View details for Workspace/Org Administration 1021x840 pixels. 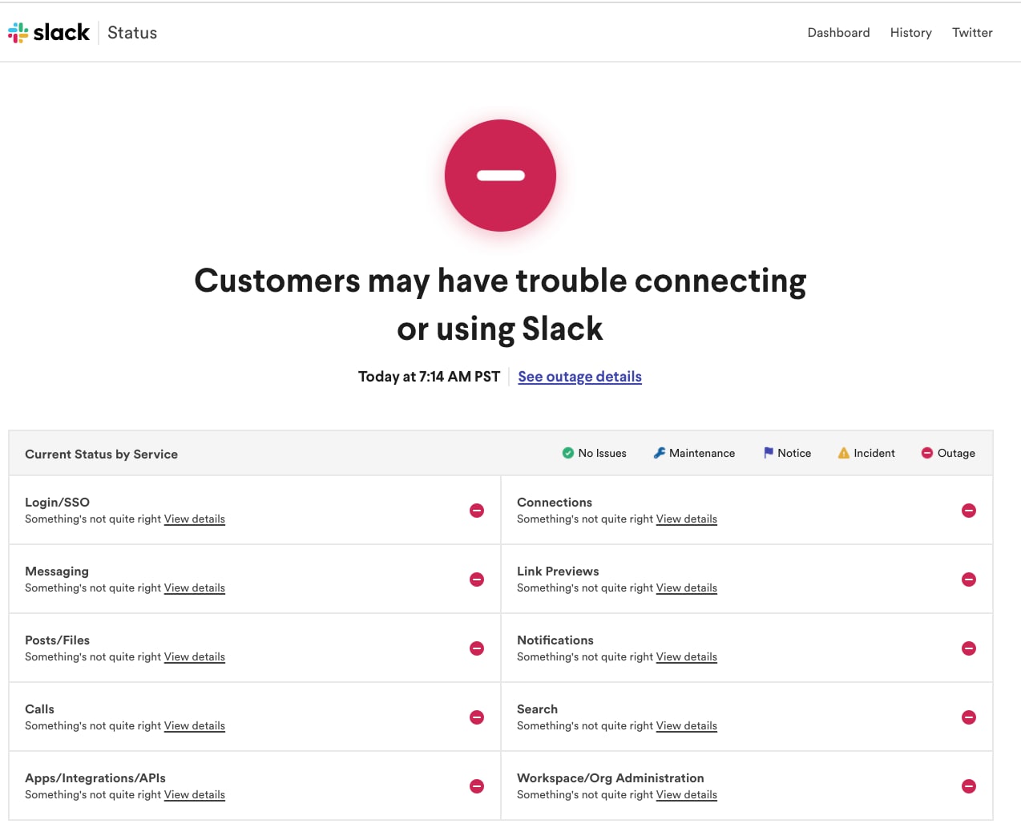coord(687,795)
